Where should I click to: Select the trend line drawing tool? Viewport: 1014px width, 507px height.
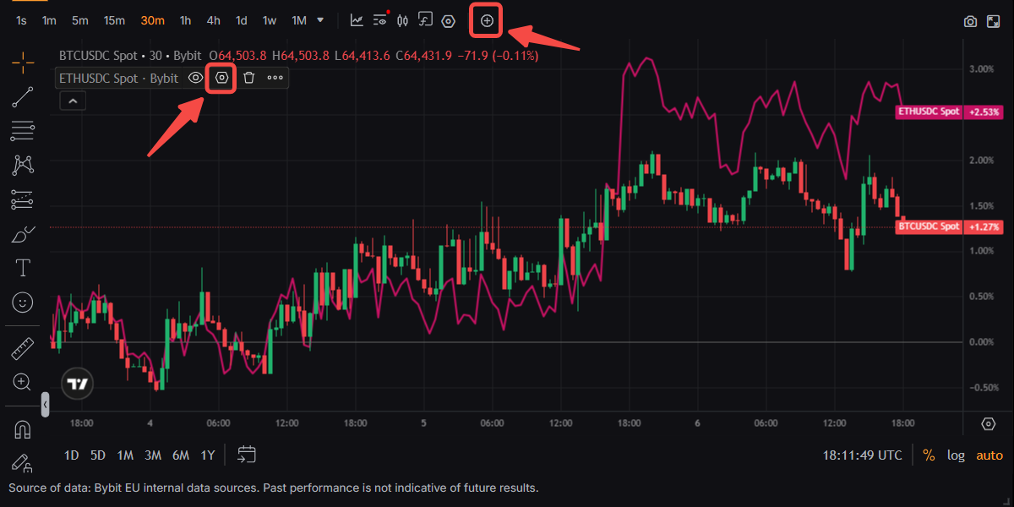click(23, 96)
